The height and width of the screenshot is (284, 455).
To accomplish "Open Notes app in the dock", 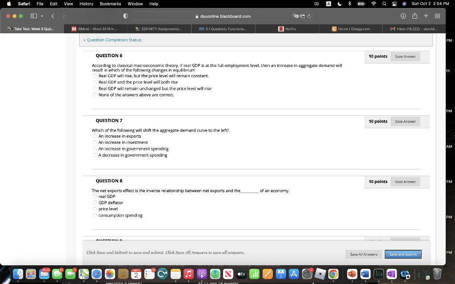I will tap(176, 273).
